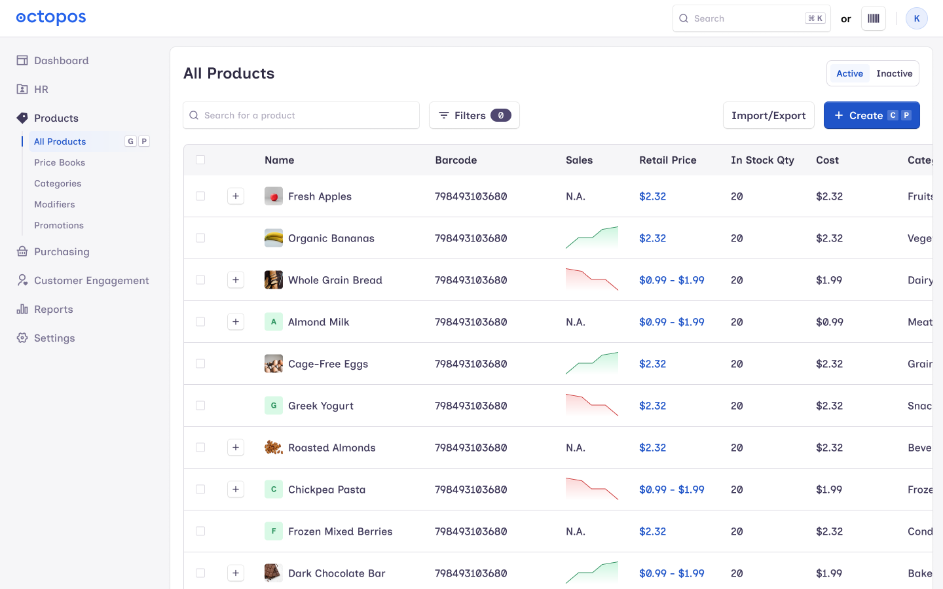Click the octopos logo

(51, 18)
